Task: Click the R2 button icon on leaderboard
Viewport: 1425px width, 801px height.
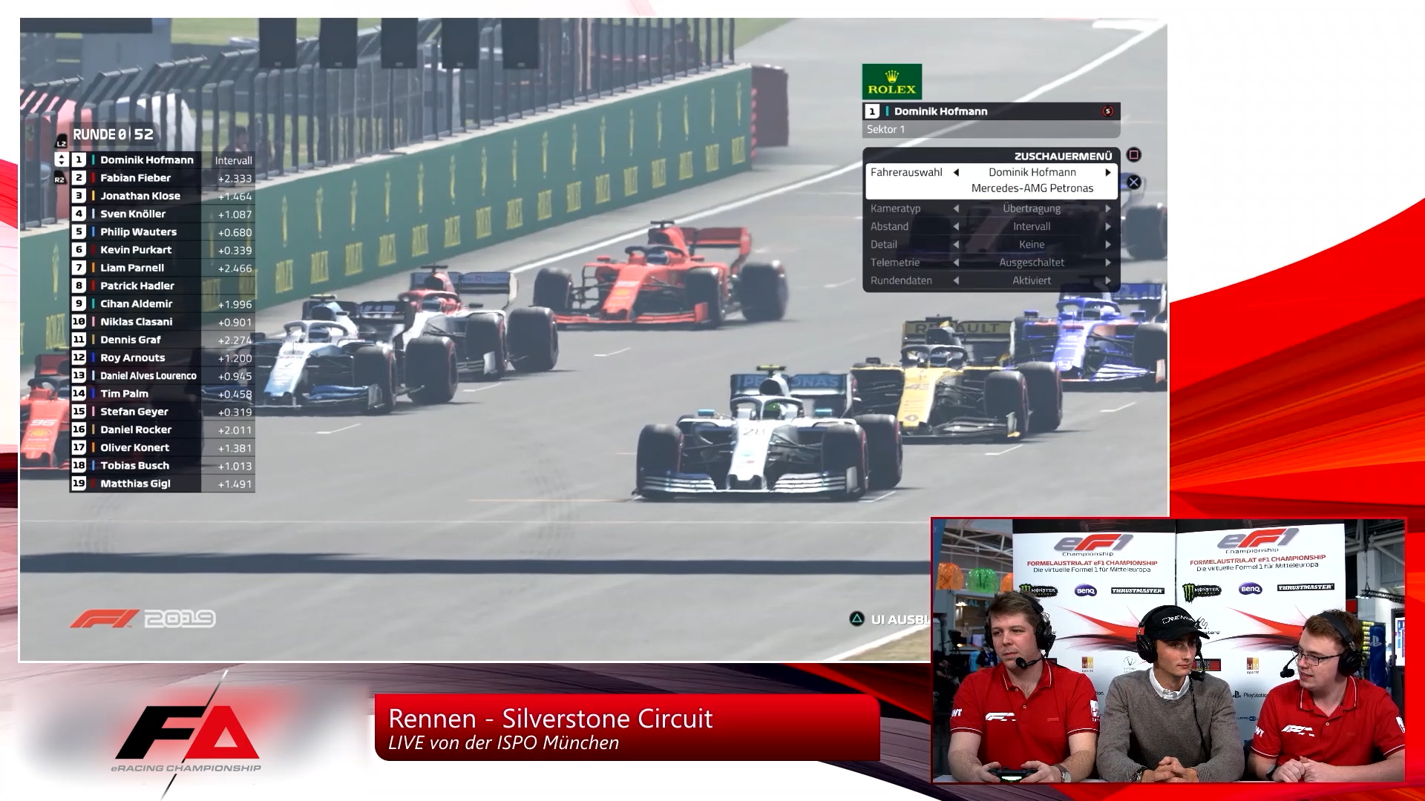Action: [59, 179]
